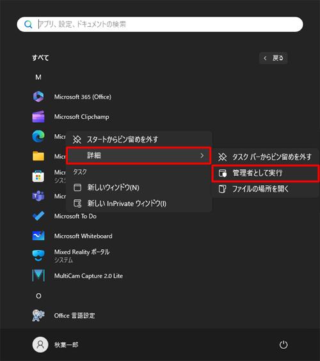Click the magnifier icon in the search box

[x=28, y=24]
